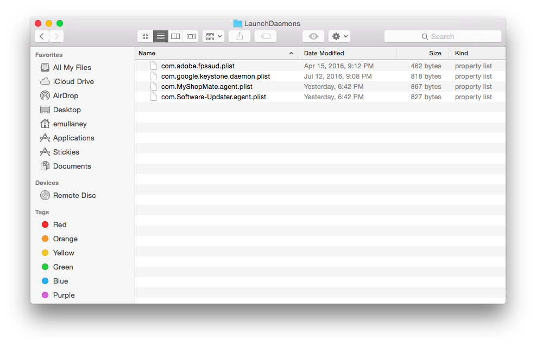Select com.Software-Updater.agent.plist file row
The width and height of the screenshot is (536, 347).
coord(320,97)
